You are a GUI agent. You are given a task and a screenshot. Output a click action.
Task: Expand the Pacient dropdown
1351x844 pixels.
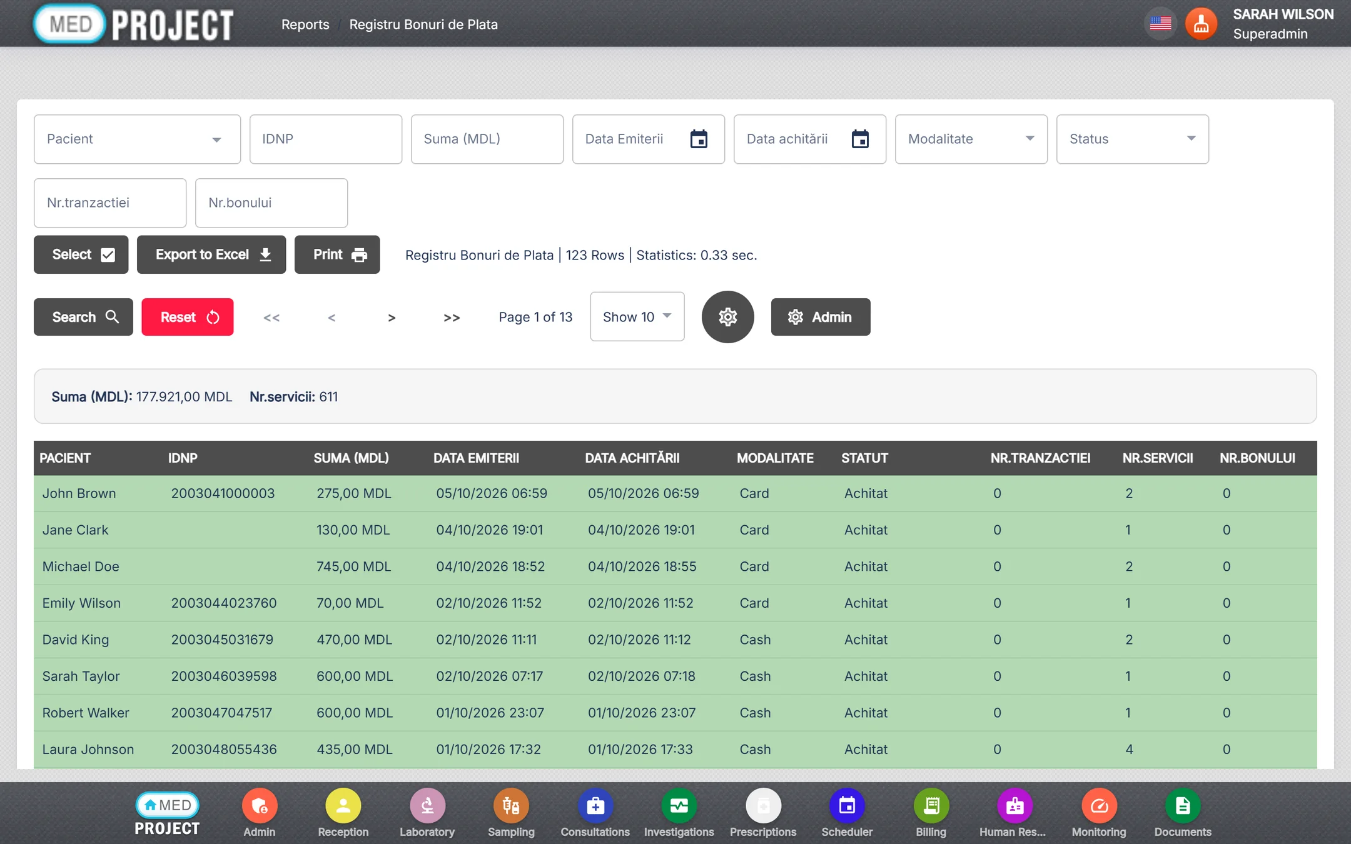(137, 139)
